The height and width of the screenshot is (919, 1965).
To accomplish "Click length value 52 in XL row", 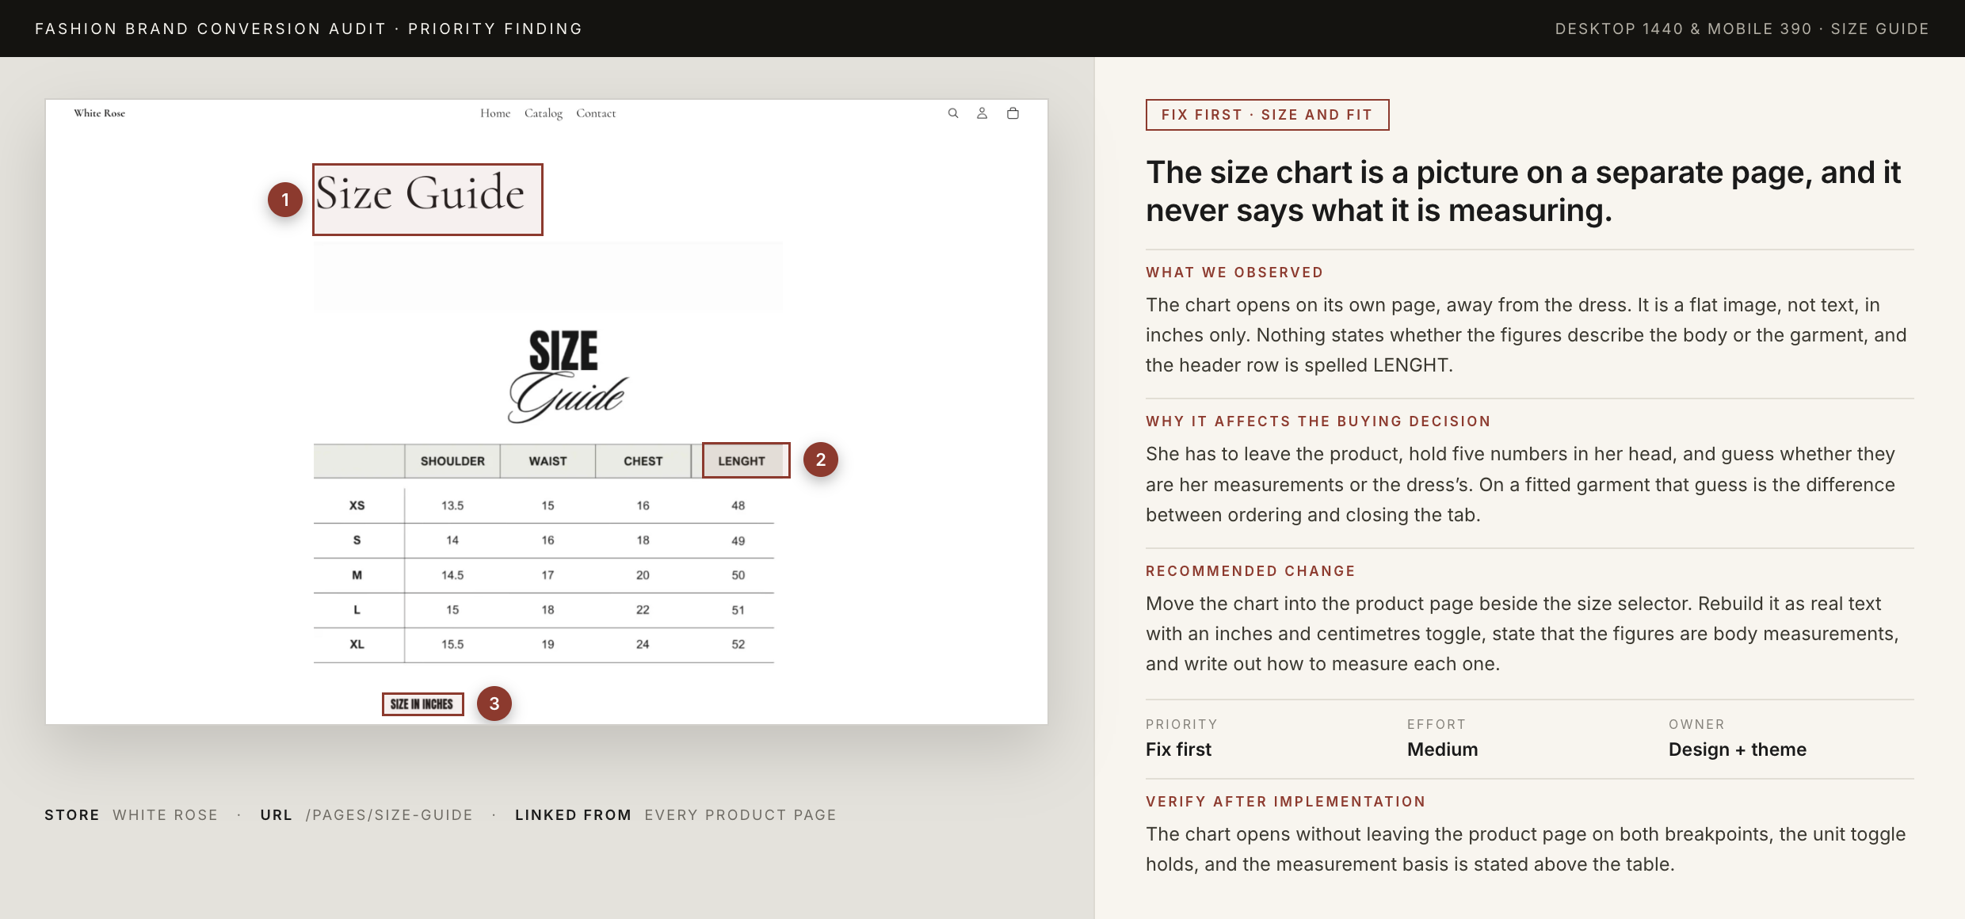I will tap(738, 644).
